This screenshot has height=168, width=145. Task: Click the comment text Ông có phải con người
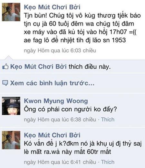coord(70,109)
